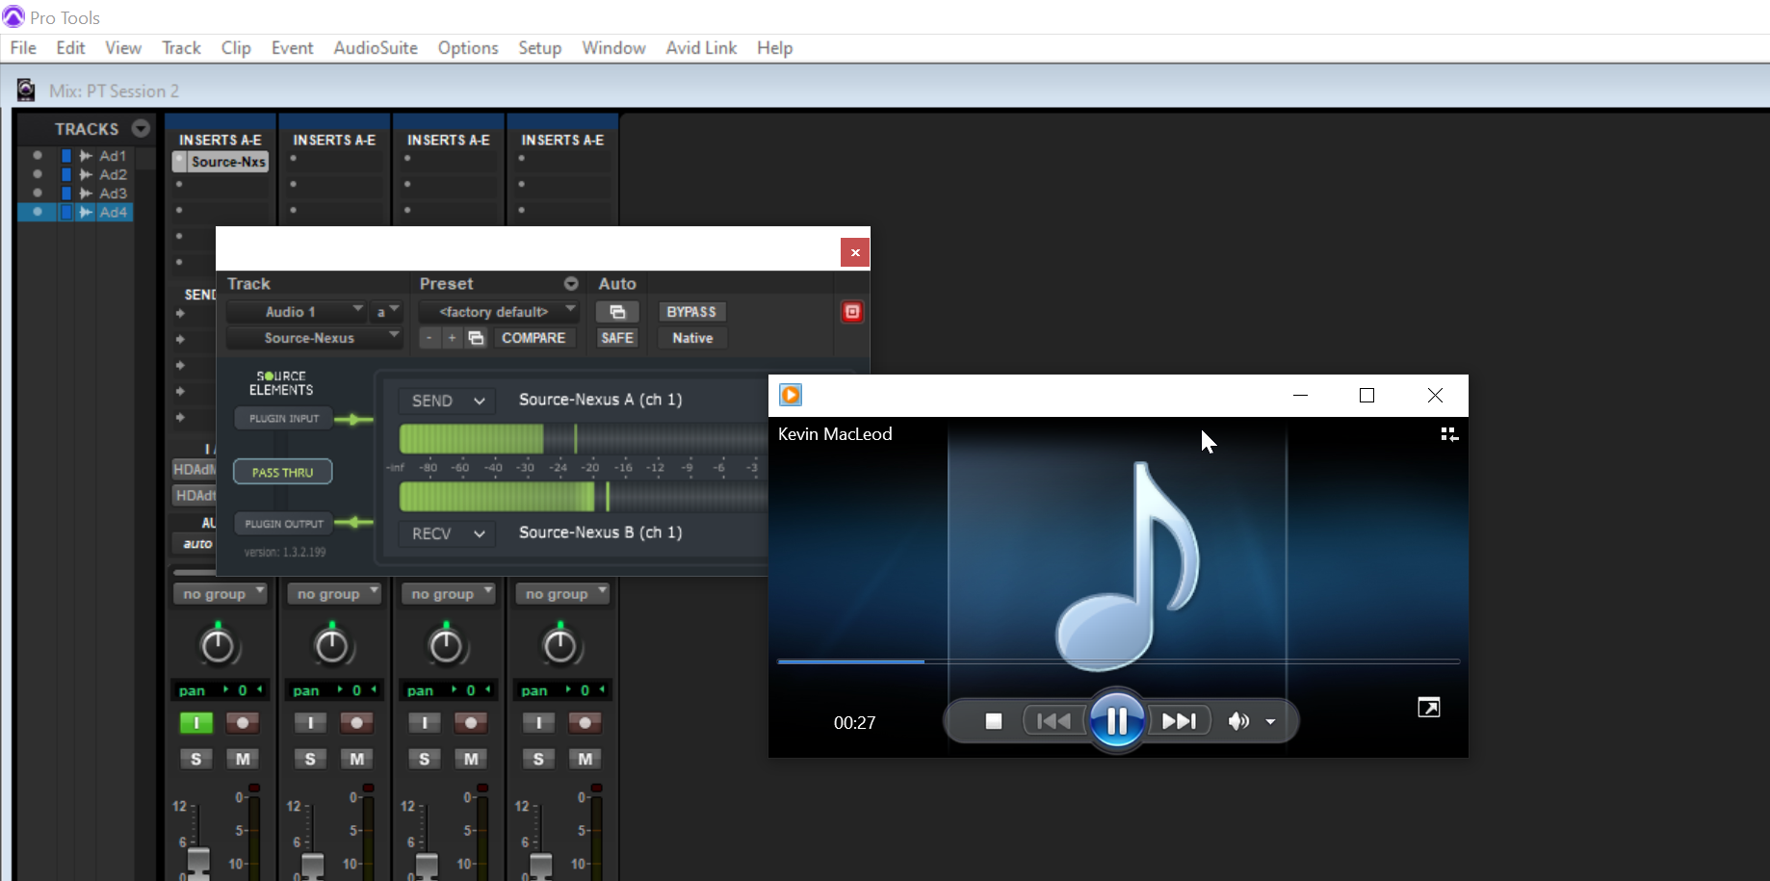This screenshot has height=881, width=1770.
Task: Toggle BYPASS on Source-Nexus plugin
Action: (691, 312)
